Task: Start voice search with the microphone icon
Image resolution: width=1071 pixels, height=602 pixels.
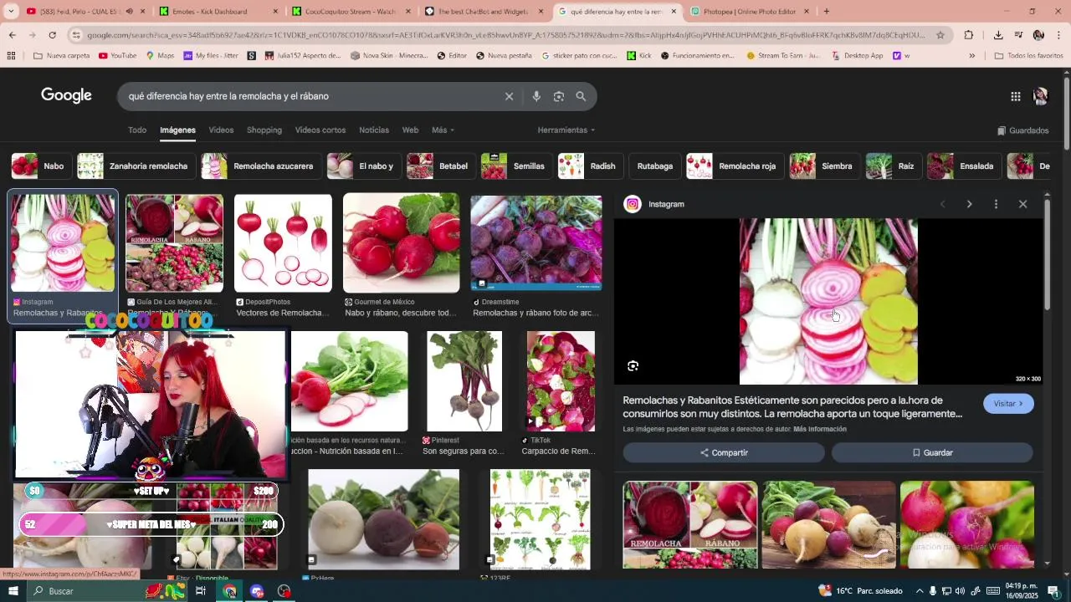Action: [x=536, y=96]
